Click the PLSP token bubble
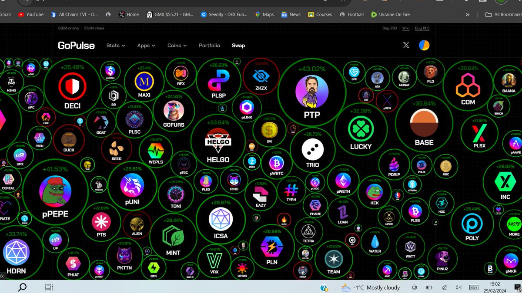The width and height of the screenshot is (522, 293). pos(218,81)
